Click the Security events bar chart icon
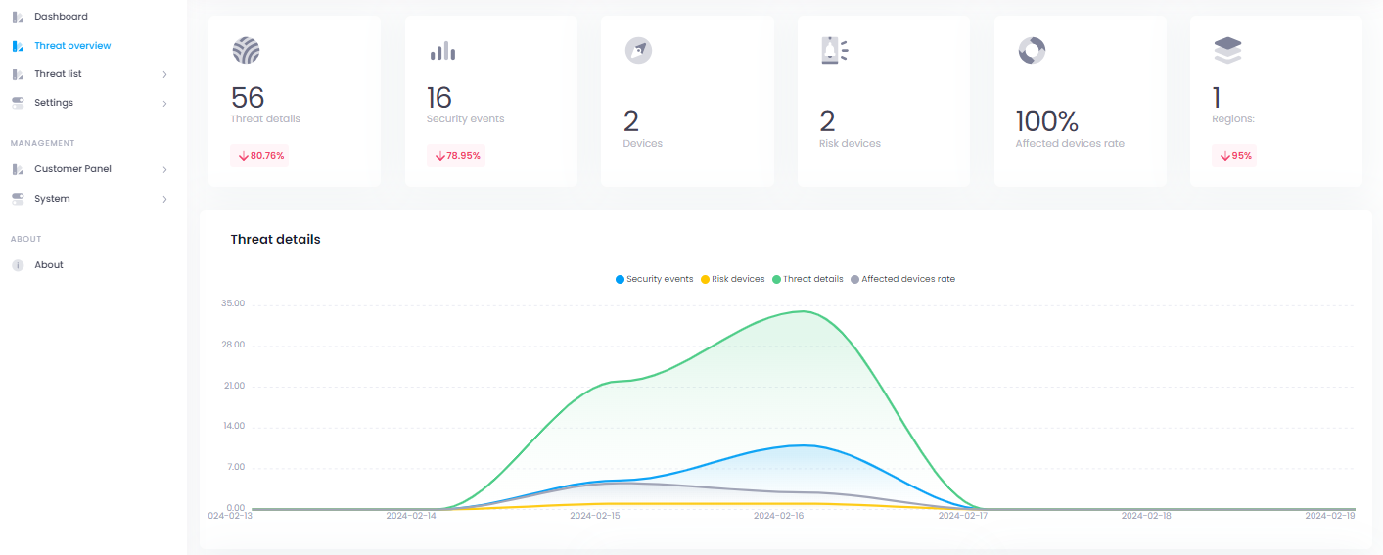The image size is (1383, 555). click(442, 50)
